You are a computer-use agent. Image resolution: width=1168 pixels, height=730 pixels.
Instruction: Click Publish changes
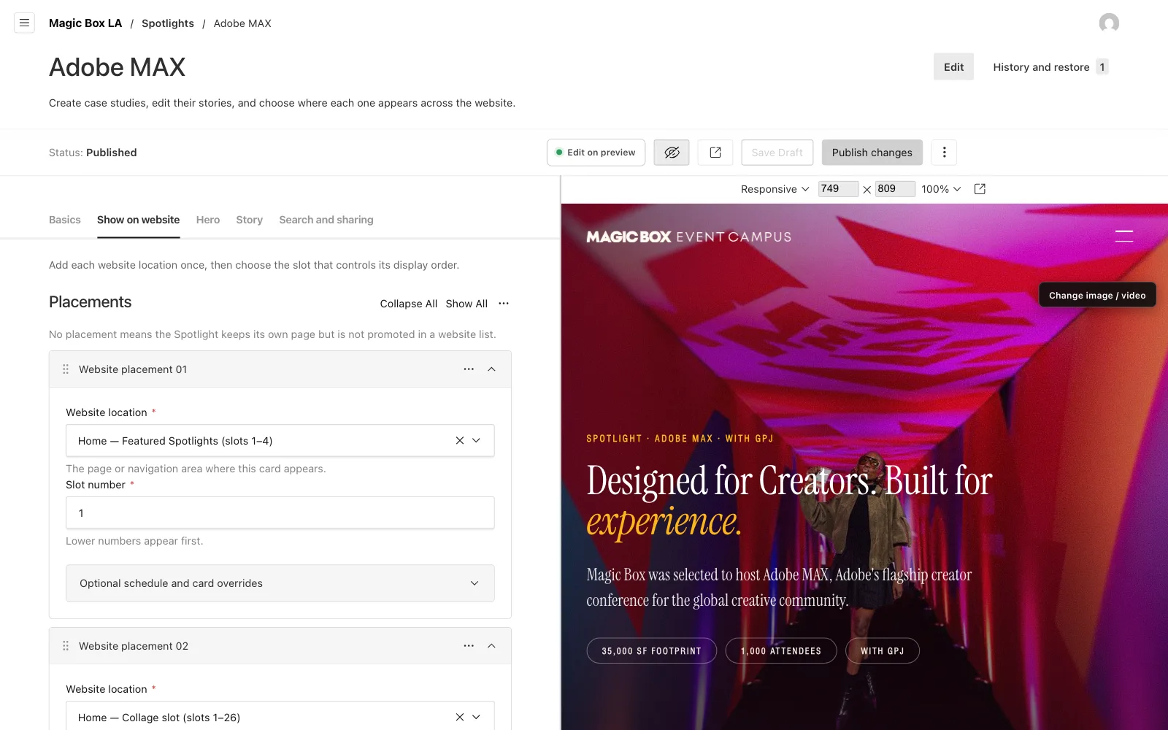click(x=872, y=153)
